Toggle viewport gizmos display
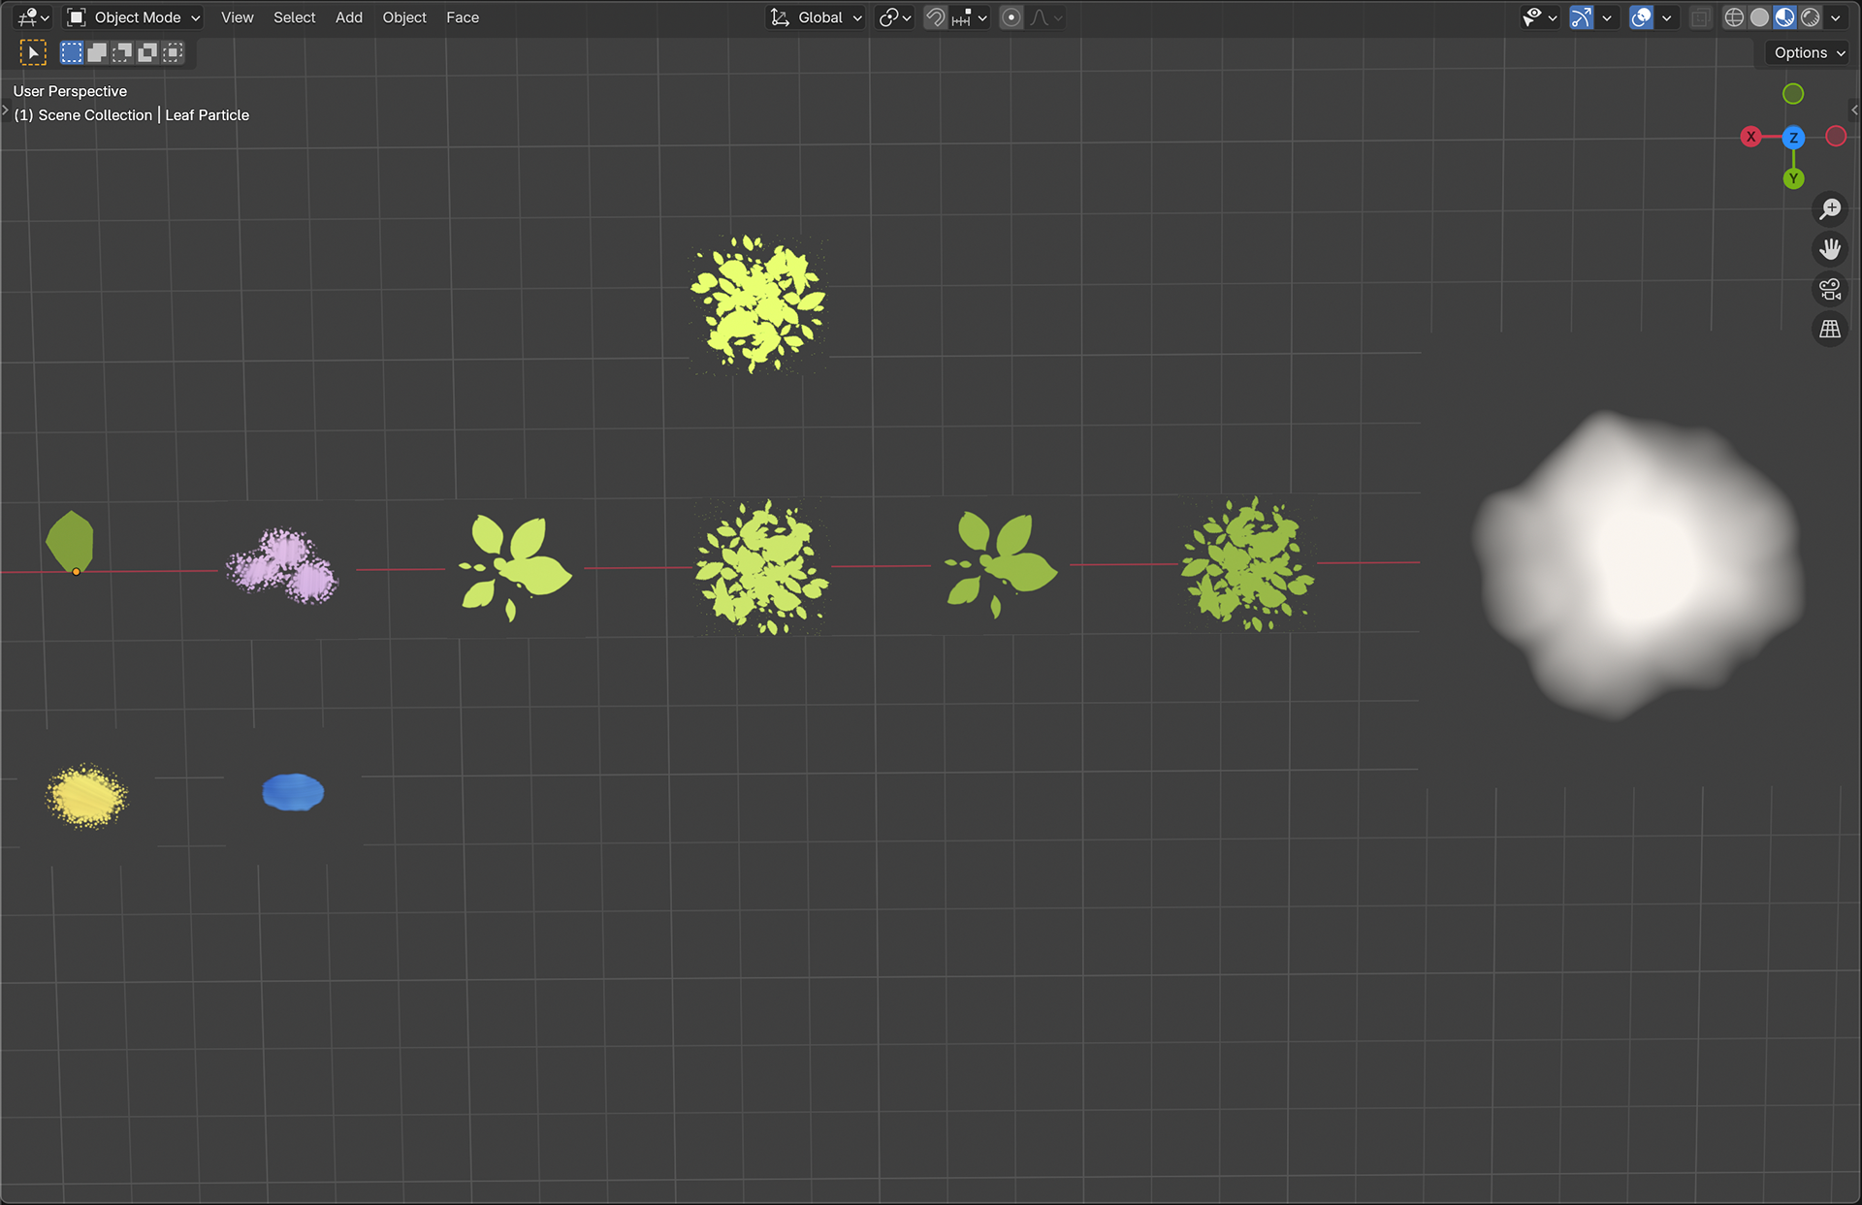This screenshot has width=1862, height=1205. click(1582, 17)
